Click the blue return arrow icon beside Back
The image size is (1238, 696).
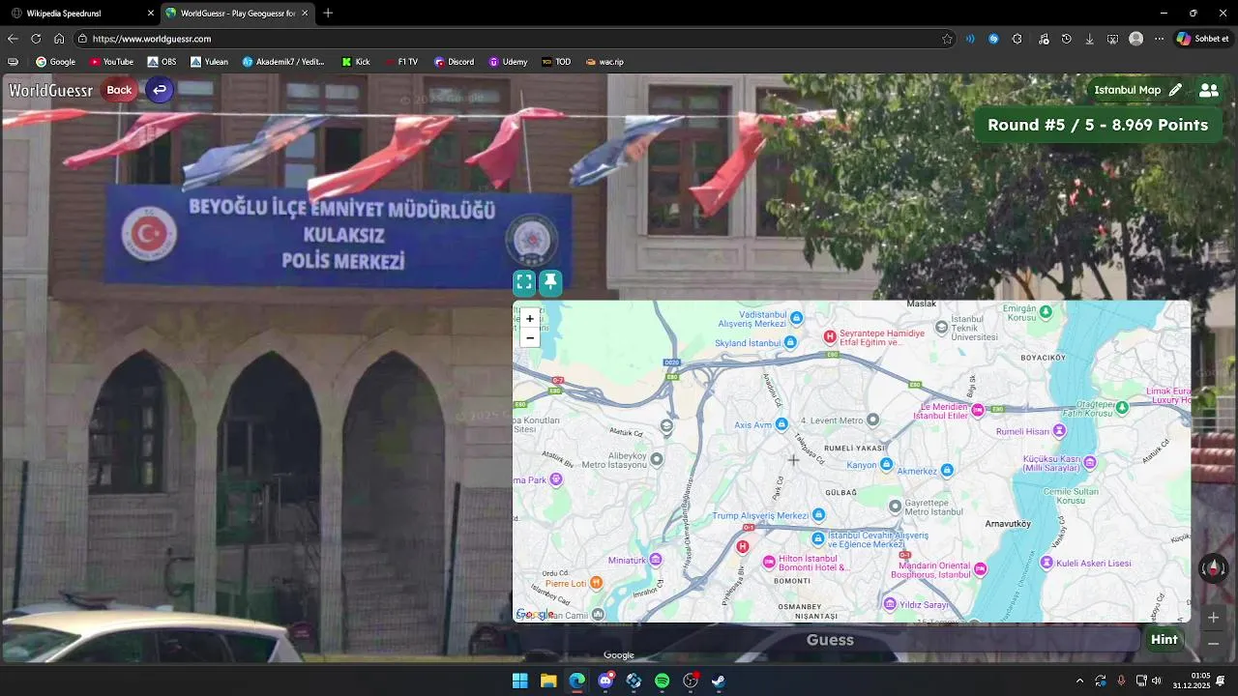(x=160, y=90)
